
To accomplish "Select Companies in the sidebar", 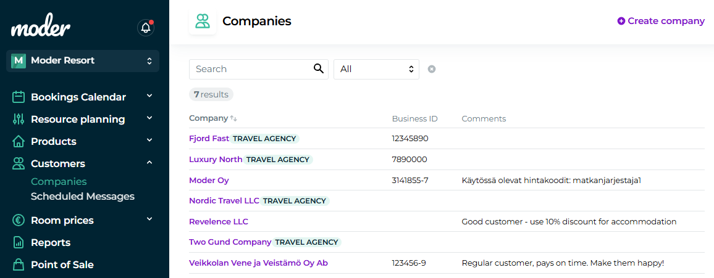I will (59, 182).
